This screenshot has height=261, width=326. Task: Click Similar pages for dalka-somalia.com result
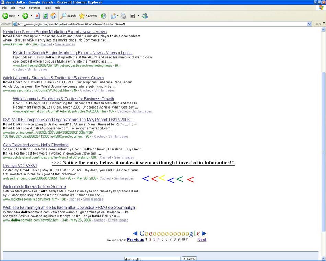point(118,220)
